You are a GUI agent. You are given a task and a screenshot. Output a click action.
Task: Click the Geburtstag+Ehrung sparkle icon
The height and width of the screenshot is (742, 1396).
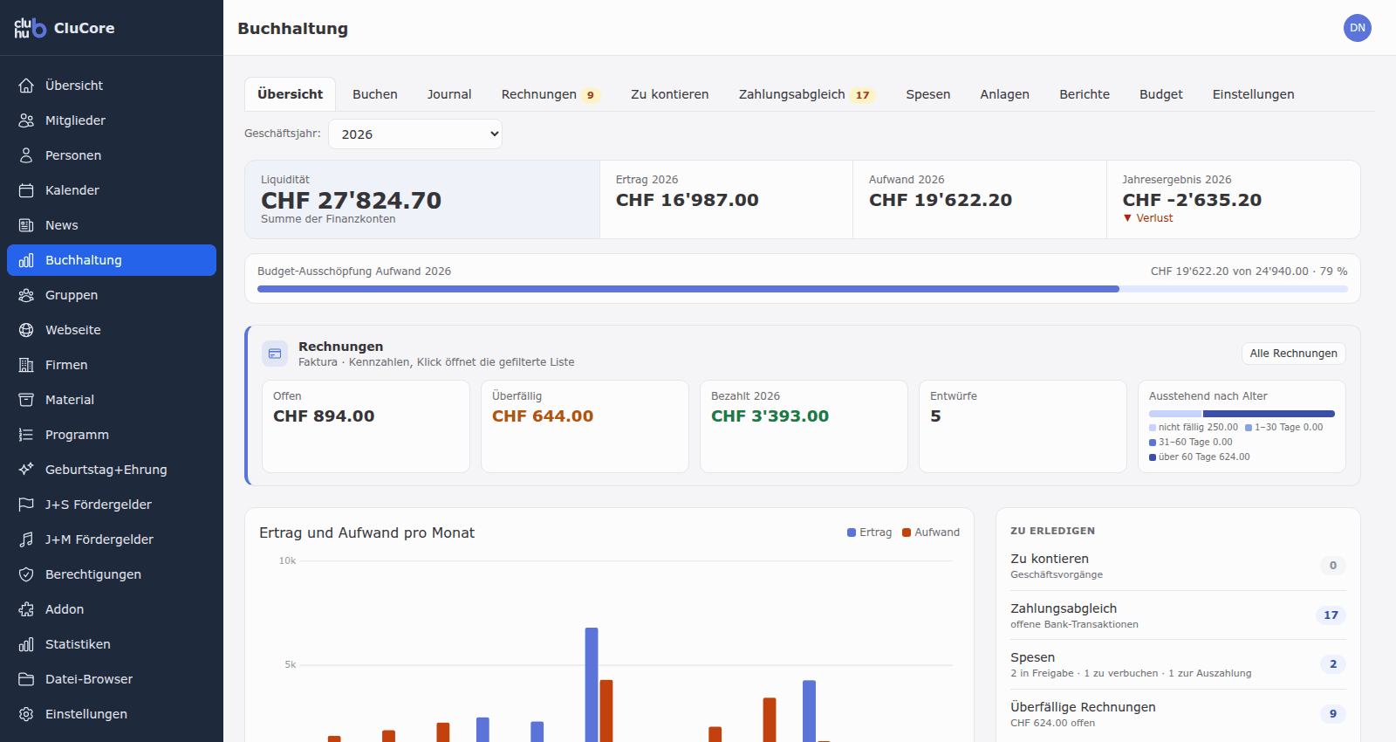coord(26,470)
